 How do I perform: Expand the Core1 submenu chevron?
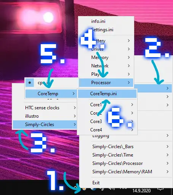pyautogui.click(x=132, y=105)
